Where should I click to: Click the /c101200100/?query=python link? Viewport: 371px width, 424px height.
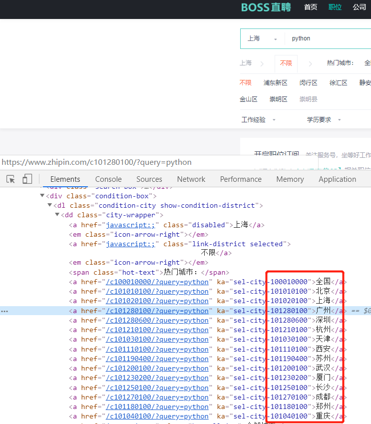pos(157,368)
